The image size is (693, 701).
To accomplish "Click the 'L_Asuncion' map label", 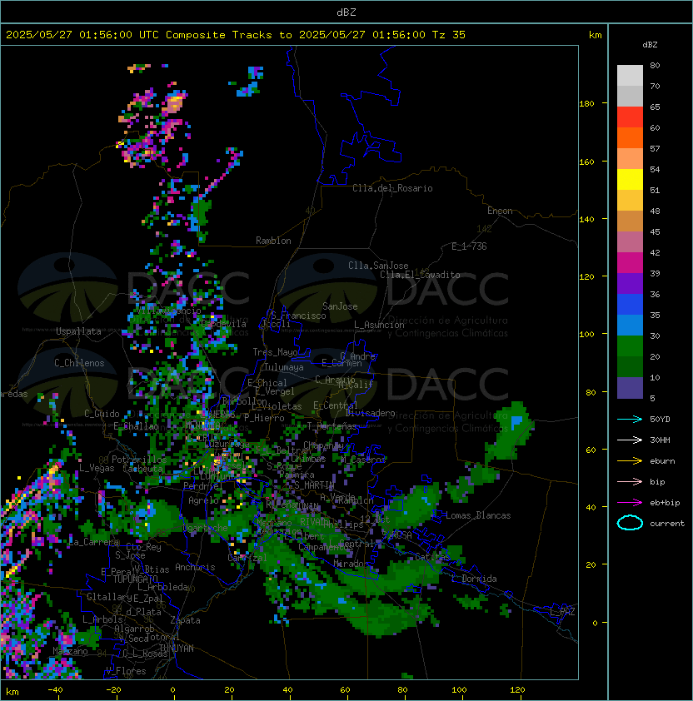I will (379, 325).
